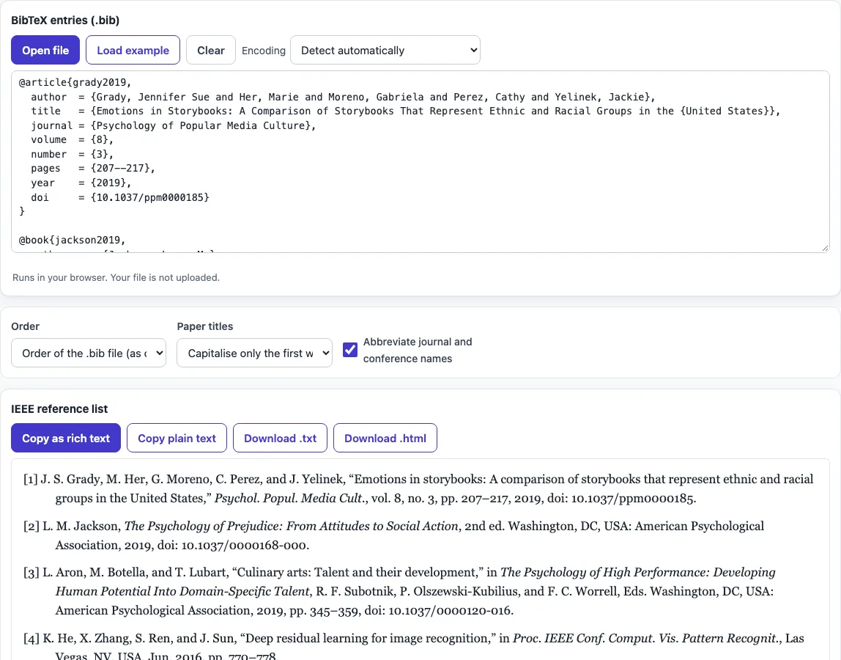Click reference [1] by J. S. Grady

coord(418,488)
